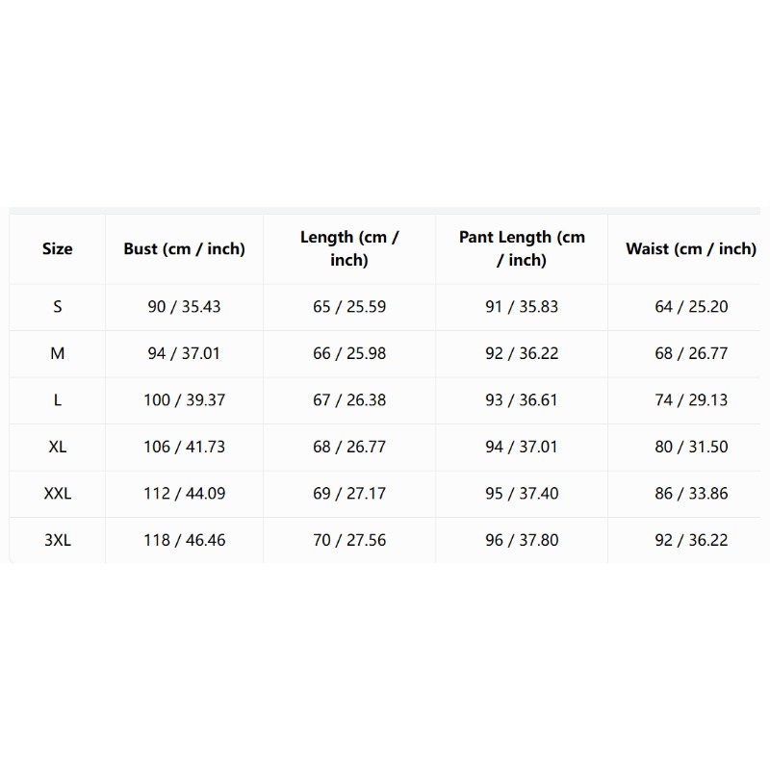The height and width of the screenshot is (770, 770).
Task: Click length value 66 / 25.98
Action: [349, 353]
